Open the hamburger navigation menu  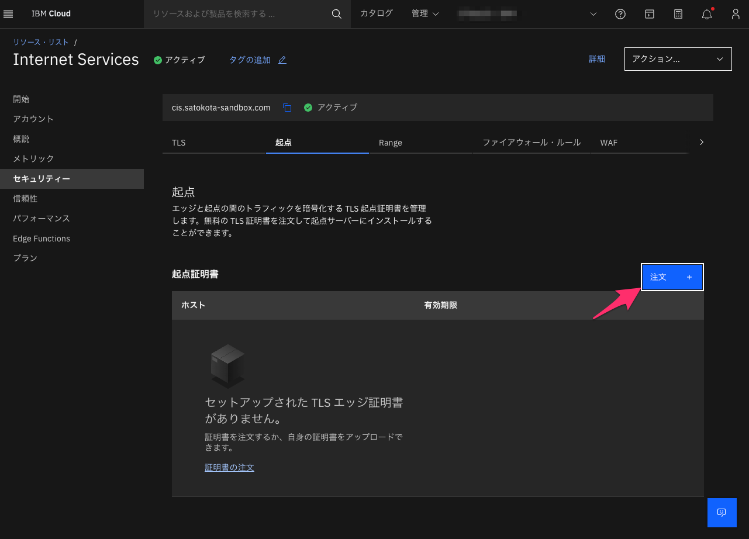click(8, 13)
